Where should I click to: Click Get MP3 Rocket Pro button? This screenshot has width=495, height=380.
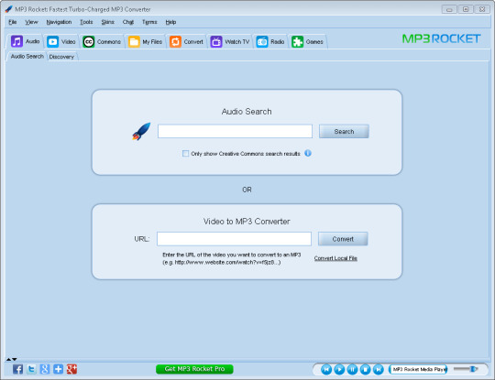(194, 369)
